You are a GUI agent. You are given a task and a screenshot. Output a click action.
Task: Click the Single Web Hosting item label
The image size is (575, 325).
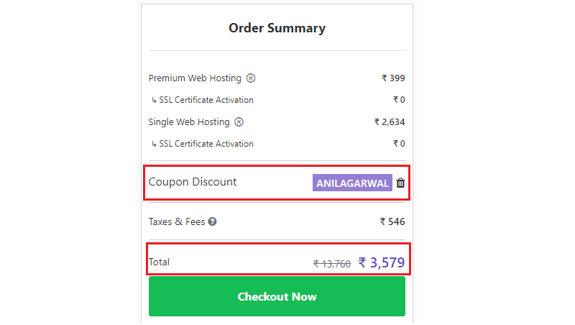(x=189, y=122)
